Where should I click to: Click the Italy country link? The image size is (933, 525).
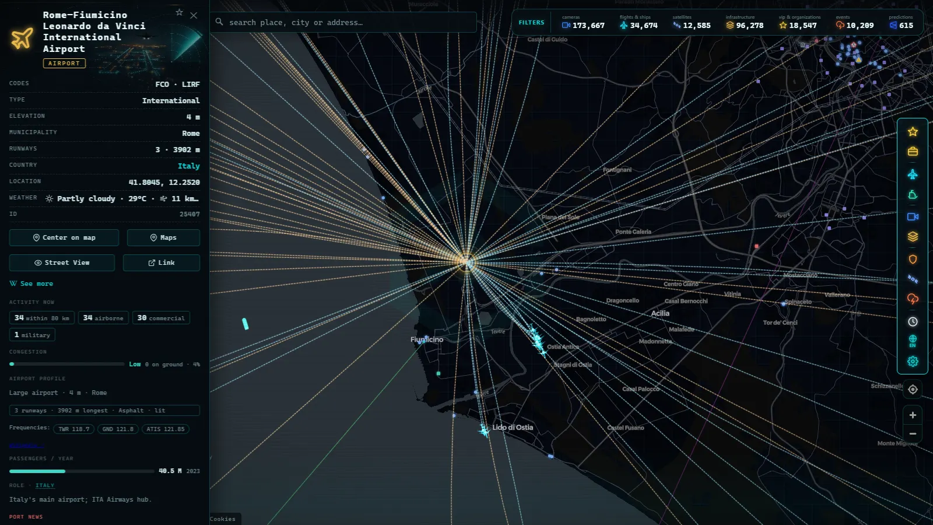coord(189,166)
